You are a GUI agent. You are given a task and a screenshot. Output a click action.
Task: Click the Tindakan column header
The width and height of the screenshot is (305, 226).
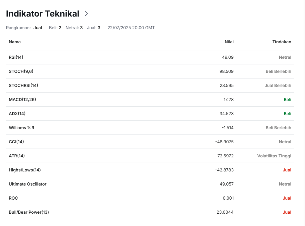(282, 42)
